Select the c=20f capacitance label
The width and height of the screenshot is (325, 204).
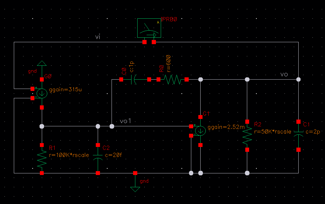click(112, 155)
